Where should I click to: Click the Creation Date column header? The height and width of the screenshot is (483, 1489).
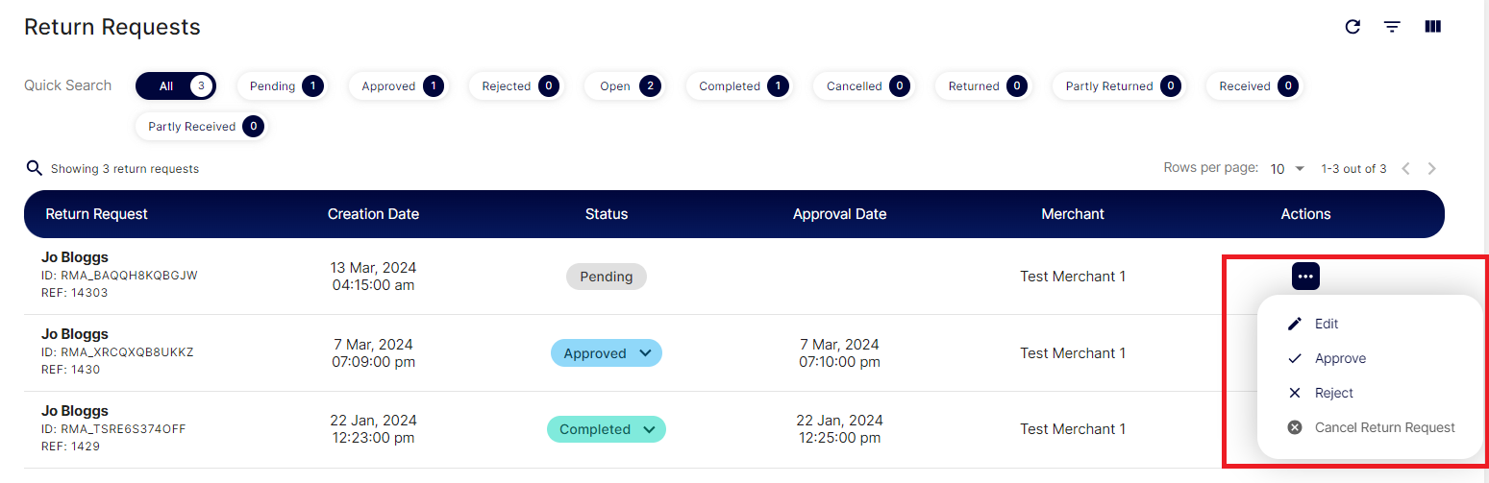pyautogui.click(x=373, y=214)
